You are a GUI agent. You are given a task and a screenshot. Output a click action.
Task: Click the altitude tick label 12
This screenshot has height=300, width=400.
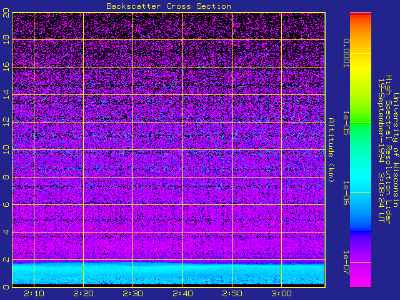[x=6, y=122]
